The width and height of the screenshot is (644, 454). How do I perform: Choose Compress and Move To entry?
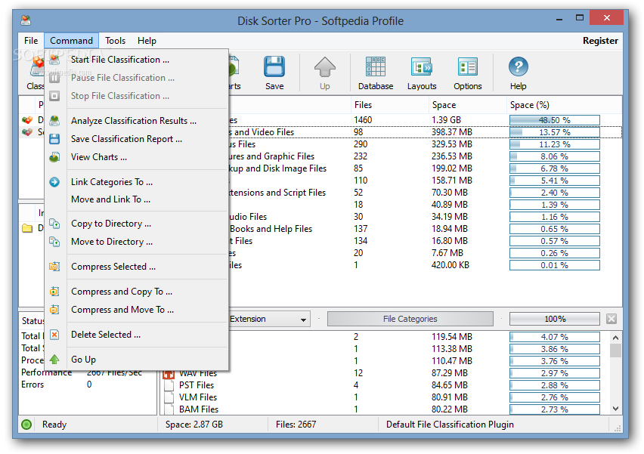pos(136,310)
